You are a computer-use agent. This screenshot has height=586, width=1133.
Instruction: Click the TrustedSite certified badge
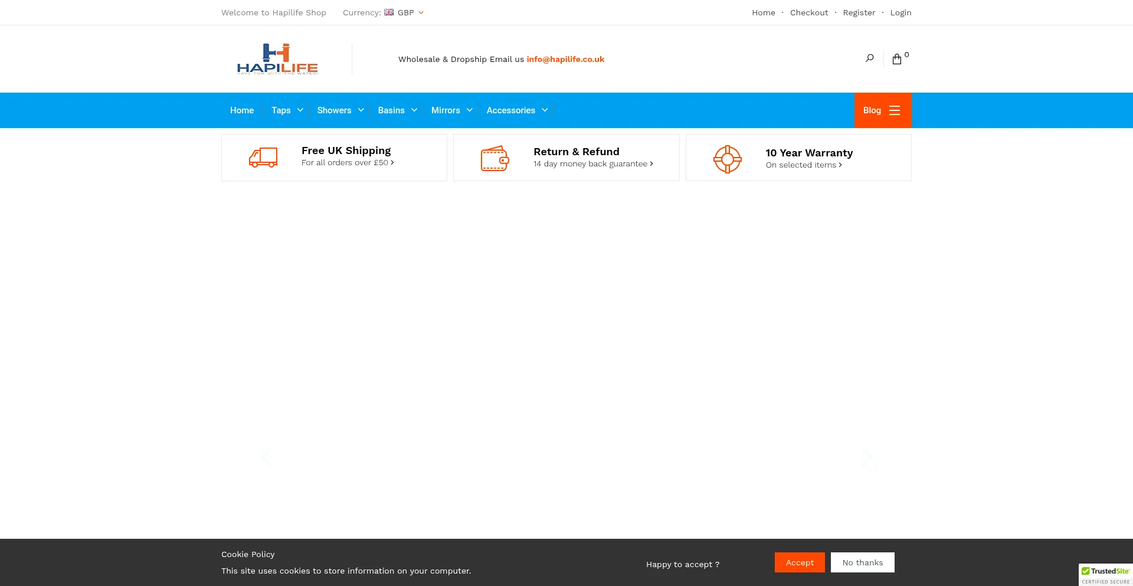pos(1105,575)
